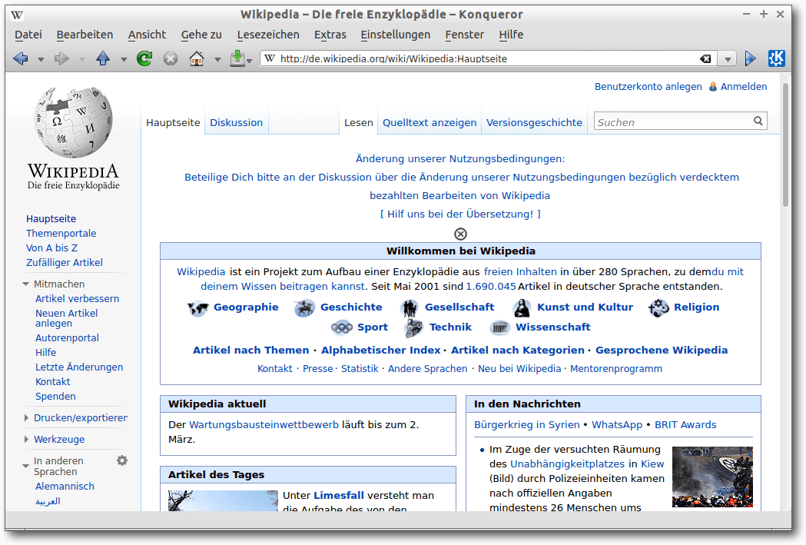Click the Konqueror window icon in title bar

click(17, 15)
